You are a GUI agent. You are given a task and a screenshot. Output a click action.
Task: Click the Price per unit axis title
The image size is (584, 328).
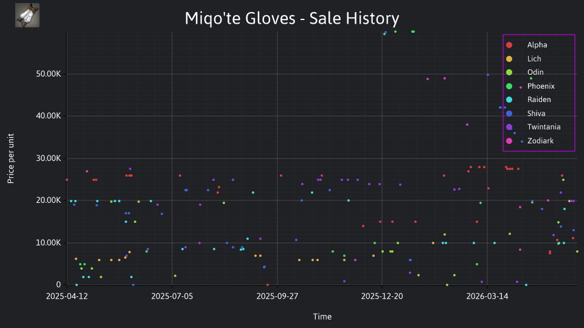(x=10, y=159)
